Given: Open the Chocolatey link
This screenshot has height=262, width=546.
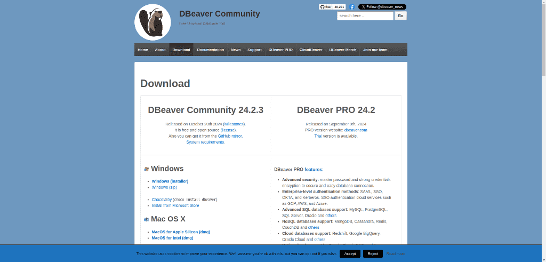Looking at the screenshot, I should (162, 200).
